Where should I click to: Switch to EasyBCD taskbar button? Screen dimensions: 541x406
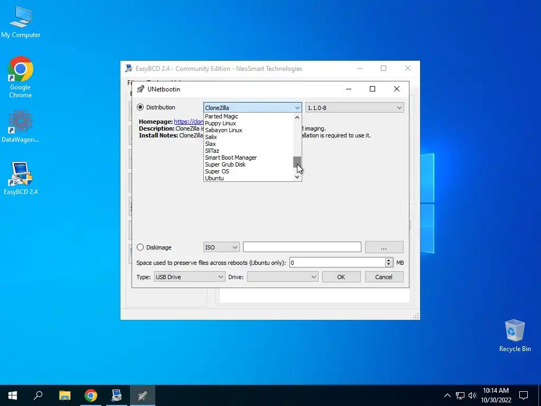point(117,395)
